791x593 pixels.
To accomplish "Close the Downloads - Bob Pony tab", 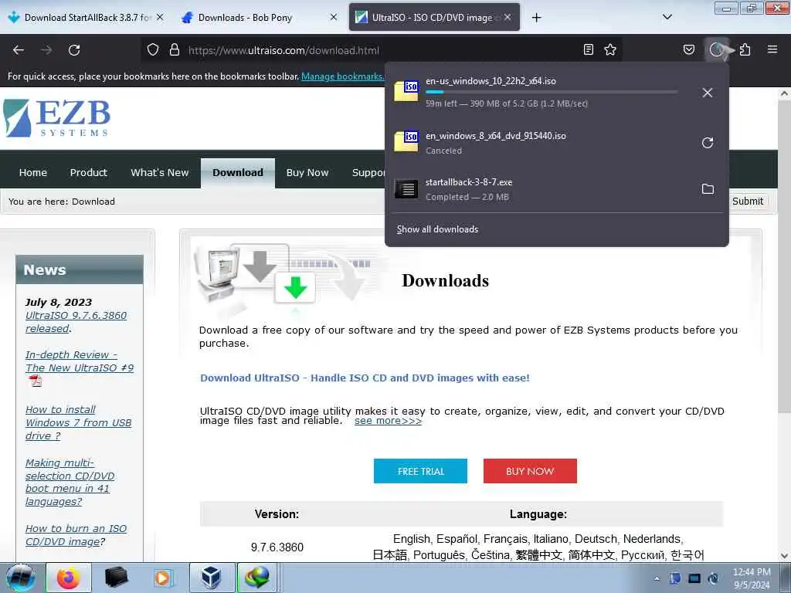I will pyautogui.click(x=334, y=17).
